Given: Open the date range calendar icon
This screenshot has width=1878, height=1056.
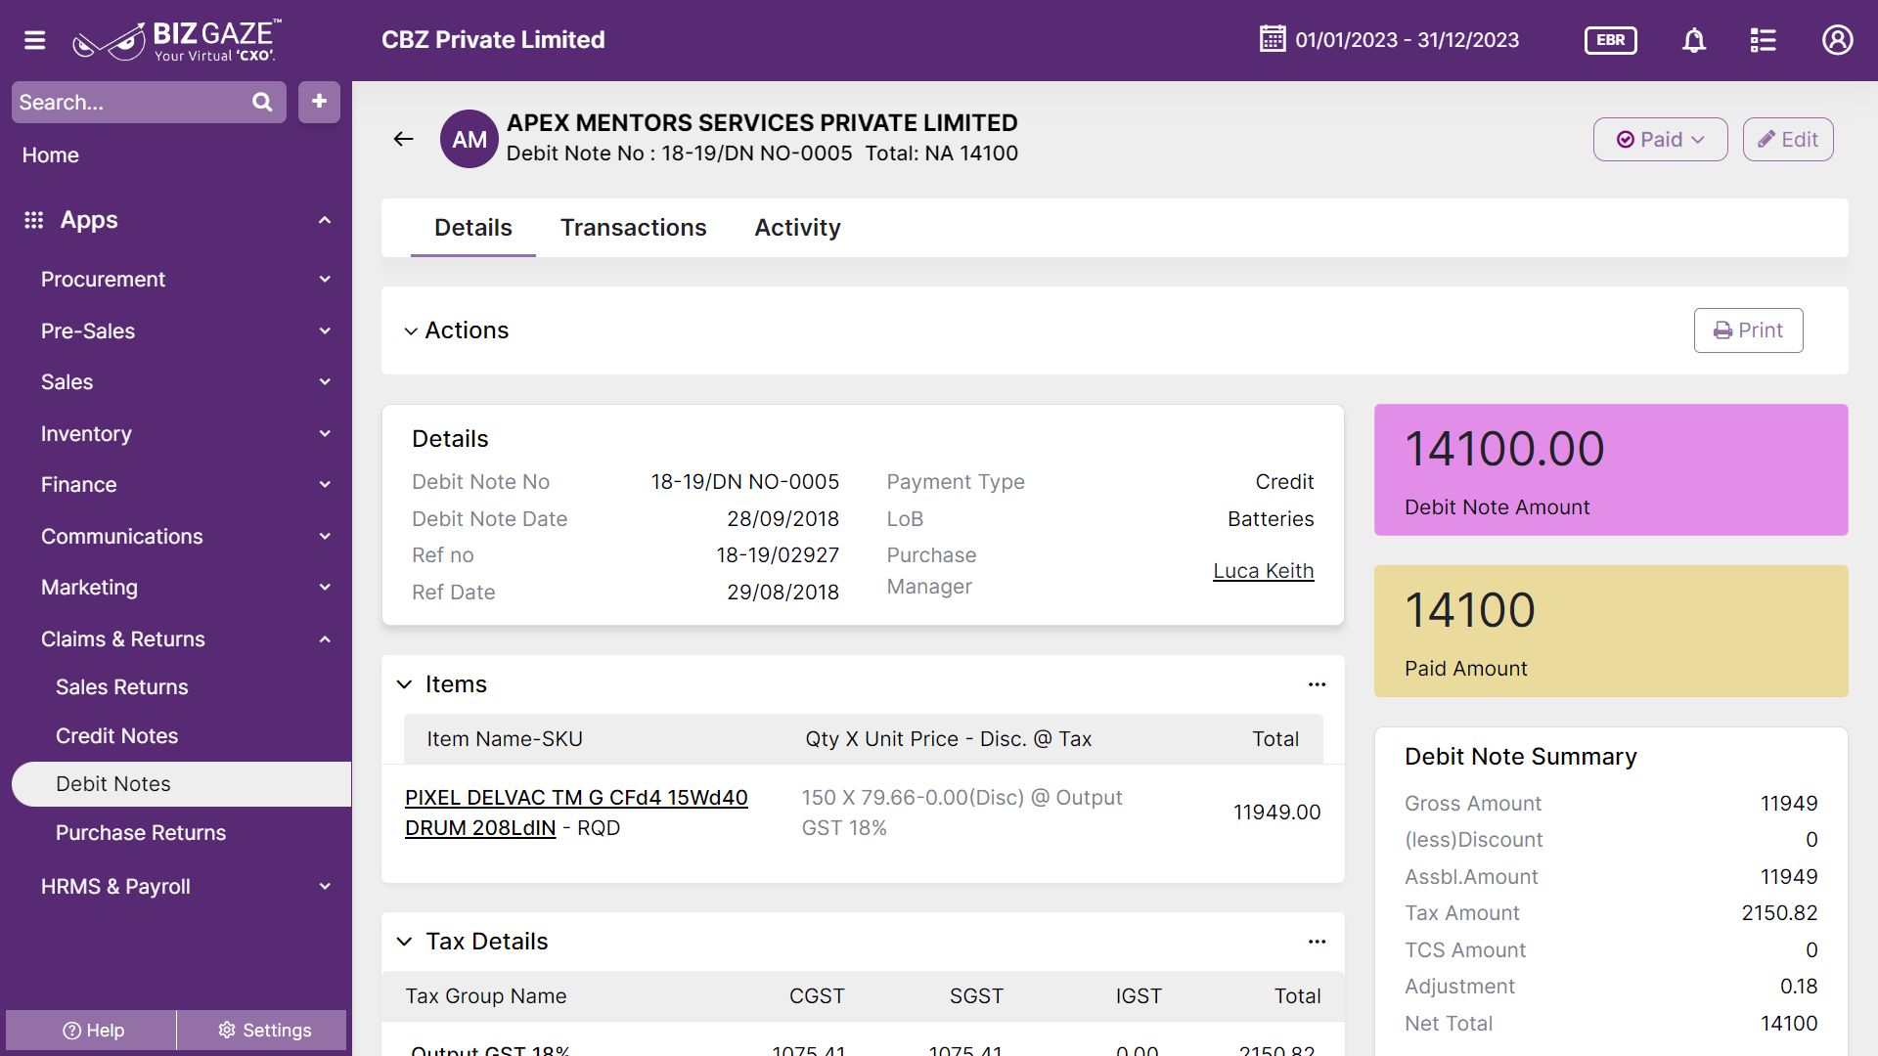Looking at the screenshot, I should point(1273,39).
